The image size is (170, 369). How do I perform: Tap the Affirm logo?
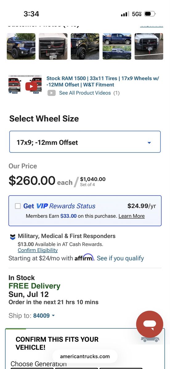(x=84, y=258)
